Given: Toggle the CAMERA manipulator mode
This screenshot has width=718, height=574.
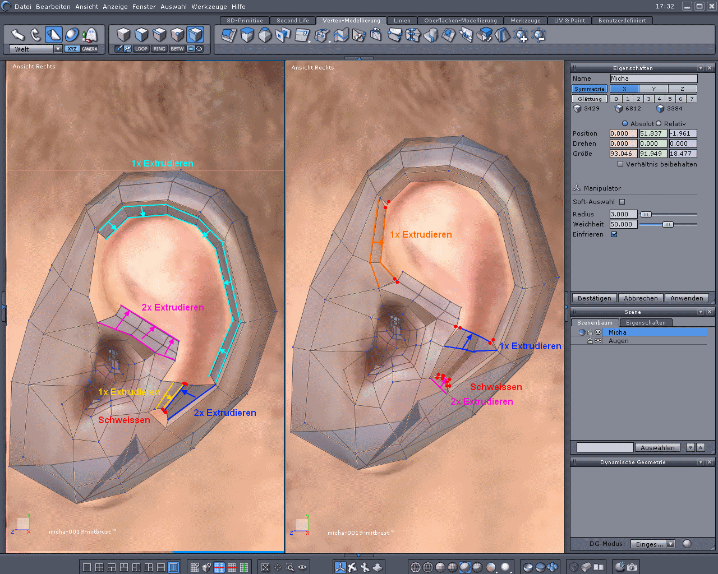Looking at the screenshot, I should pos(90,49).
